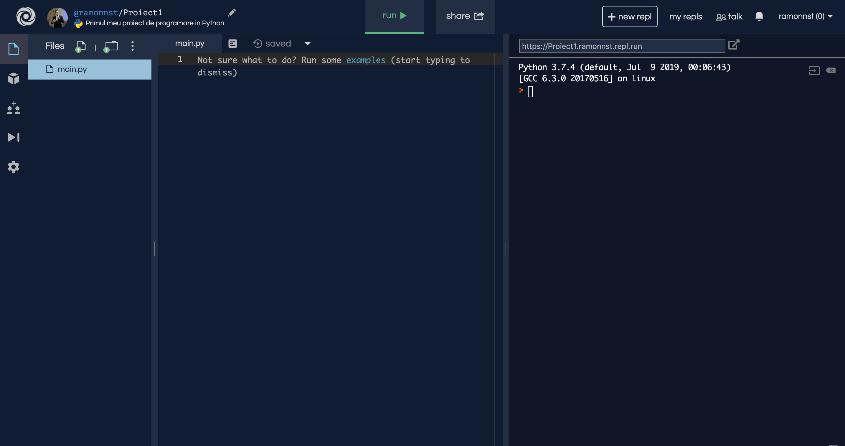
Task: Switch to the main.py editor tab
Action: click(x=190, y=43)
